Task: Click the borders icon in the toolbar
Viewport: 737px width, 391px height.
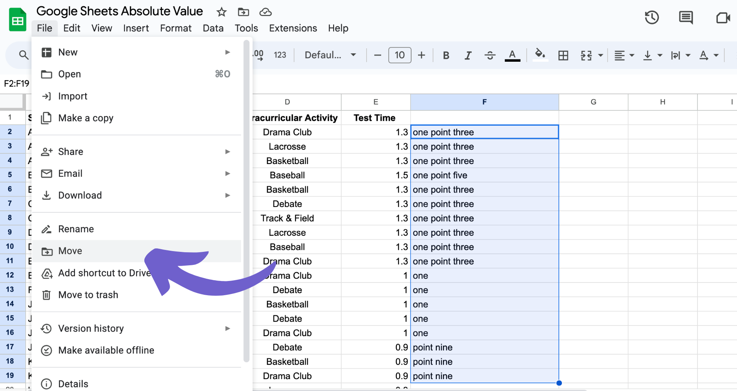Action: [x=563, y=55]
